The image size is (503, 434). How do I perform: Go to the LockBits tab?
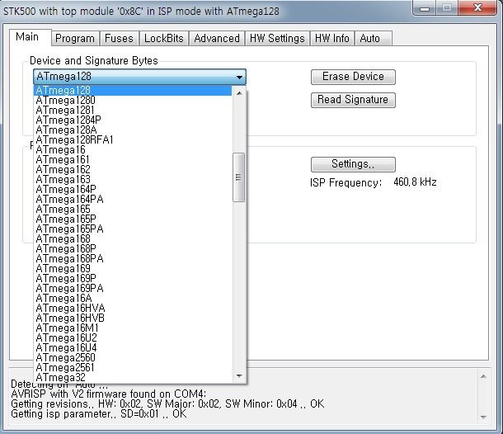pos(163,39)
